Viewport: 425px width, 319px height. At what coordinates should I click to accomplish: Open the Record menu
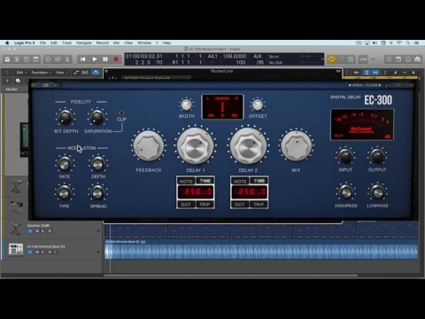pyautogui.click(x=103, y=43)
